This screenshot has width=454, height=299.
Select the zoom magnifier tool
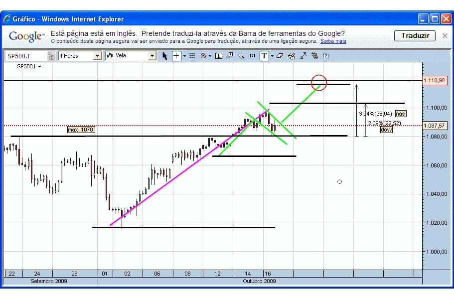click(241, 56)
